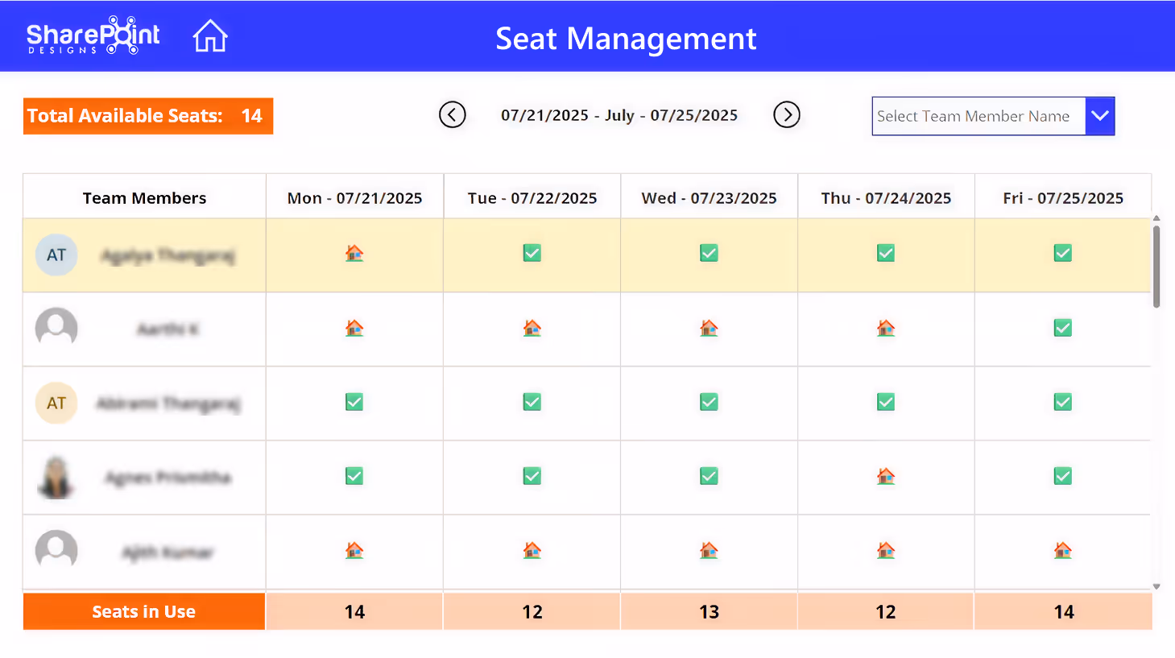Viewport: 1175px width, 658px height.
Task: Click Aarthi K's Tuesday house icon
Action: tap(532, 328)
